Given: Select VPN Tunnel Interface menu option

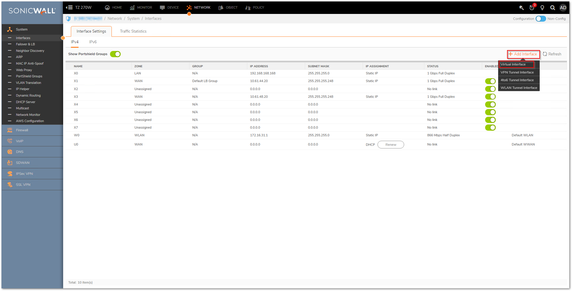Looking at the screenshot, I should click(x=517, y=72).
